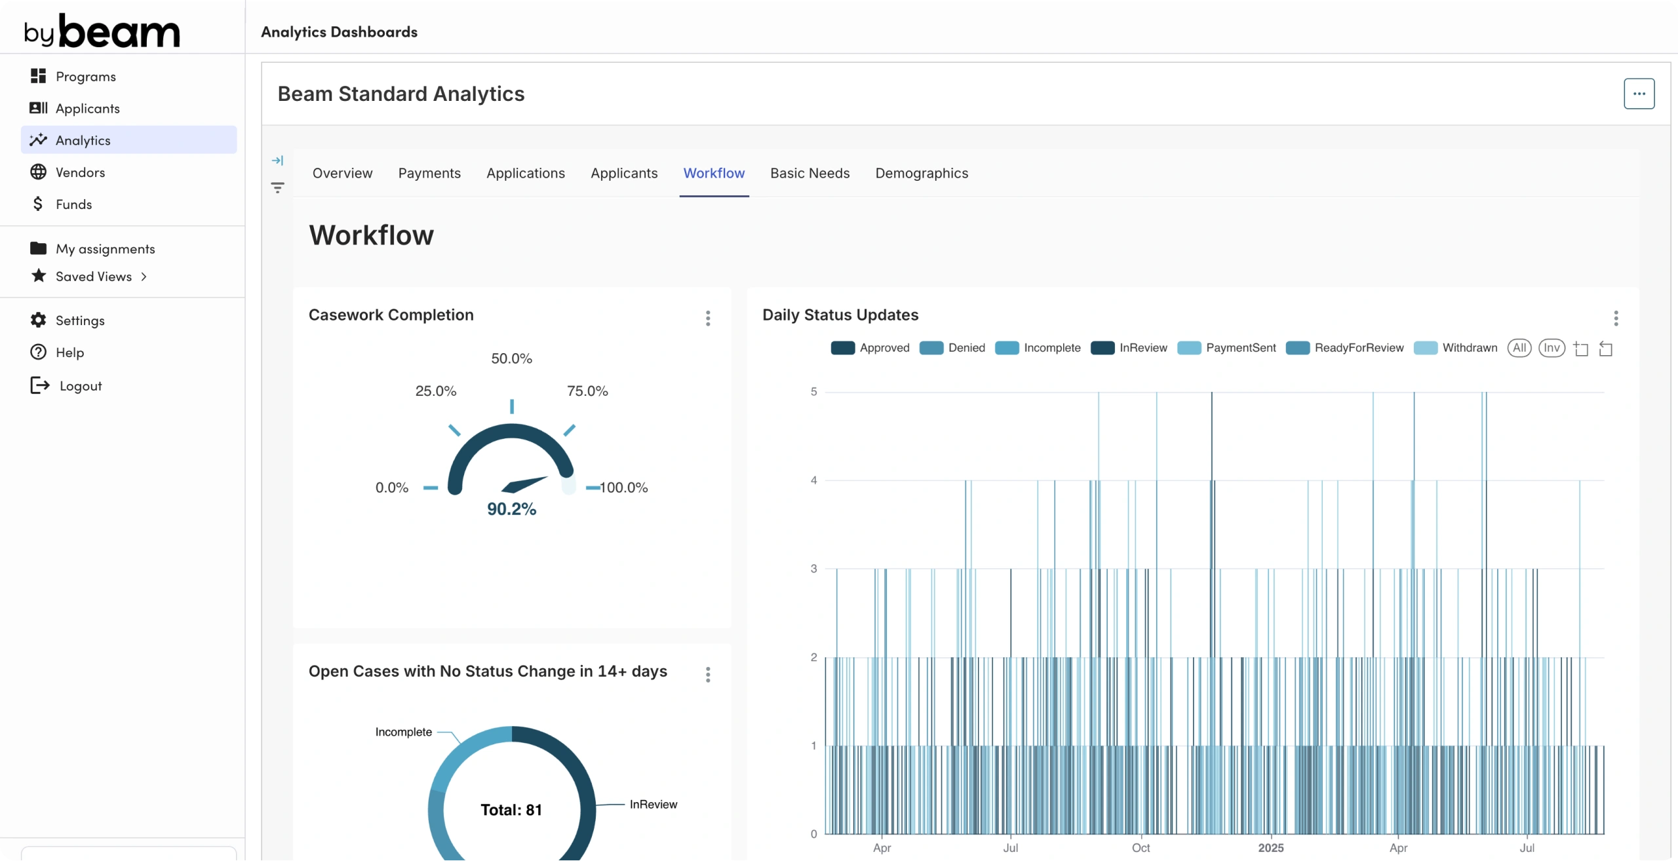Open the dashboard filter icon
Screen dimensions: 1678x861
point(278,188)
